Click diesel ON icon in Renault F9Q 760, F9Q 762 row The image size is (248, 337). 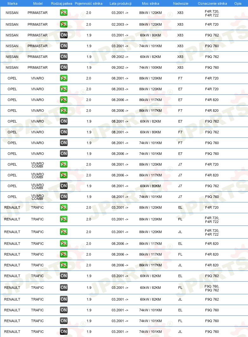coord(63,287)
